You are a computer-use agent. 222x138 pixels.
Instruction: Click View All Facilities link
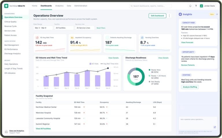43,129
